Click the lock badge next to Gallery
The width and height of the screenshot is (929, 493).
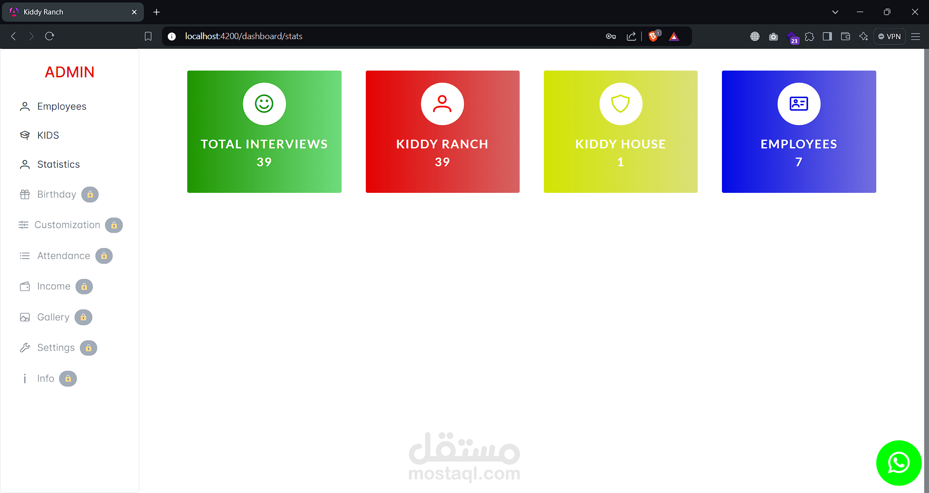coord(83,317)
